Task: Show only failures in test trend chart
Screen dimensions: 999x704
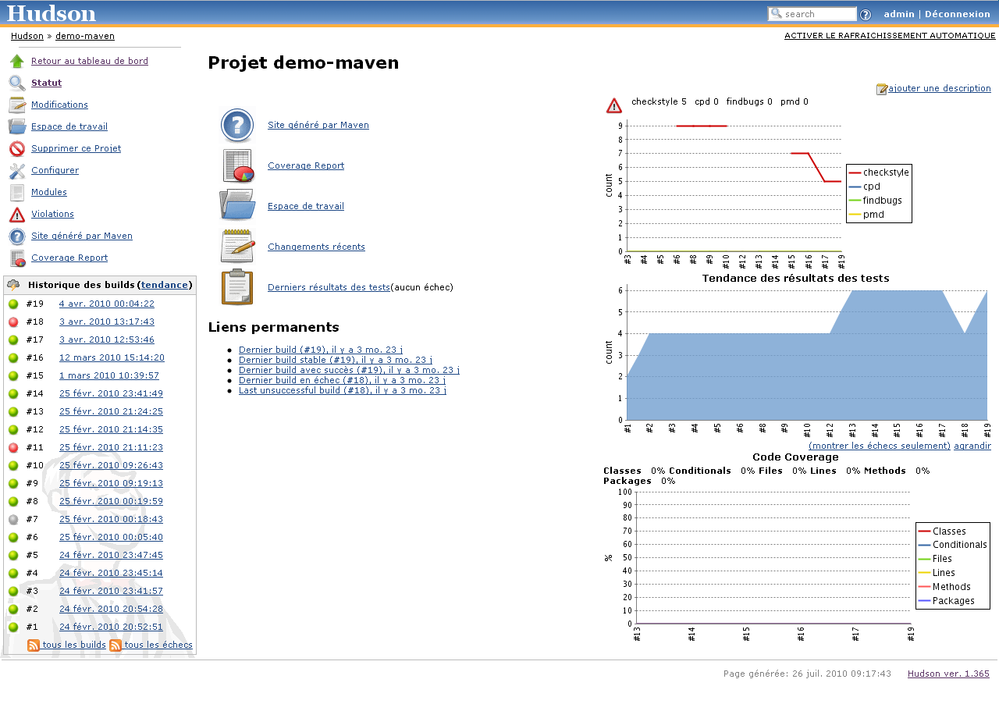Action: point(879,446)
